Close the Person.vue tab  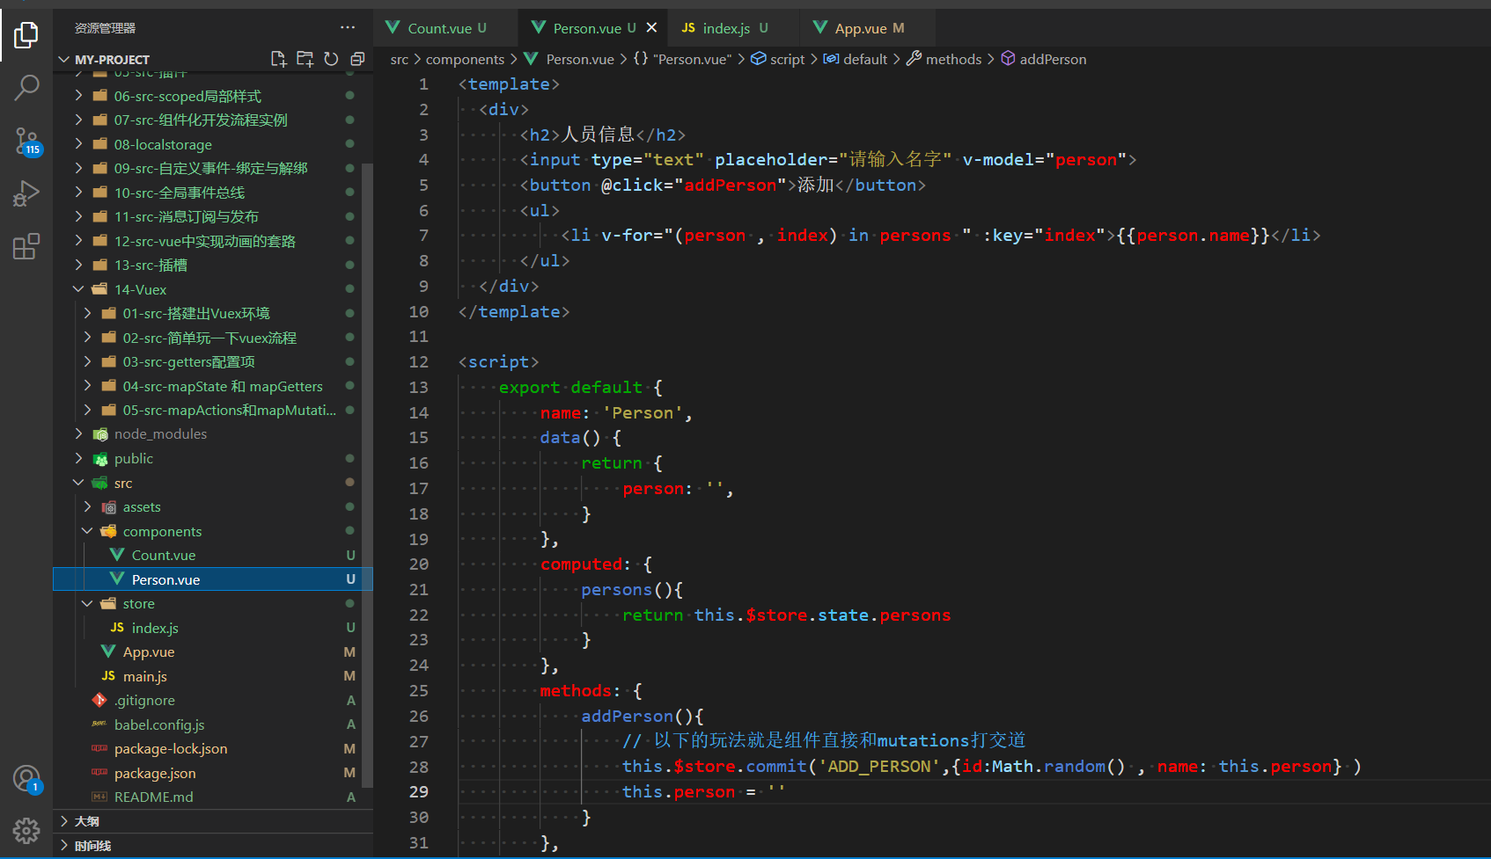[651, 27]
